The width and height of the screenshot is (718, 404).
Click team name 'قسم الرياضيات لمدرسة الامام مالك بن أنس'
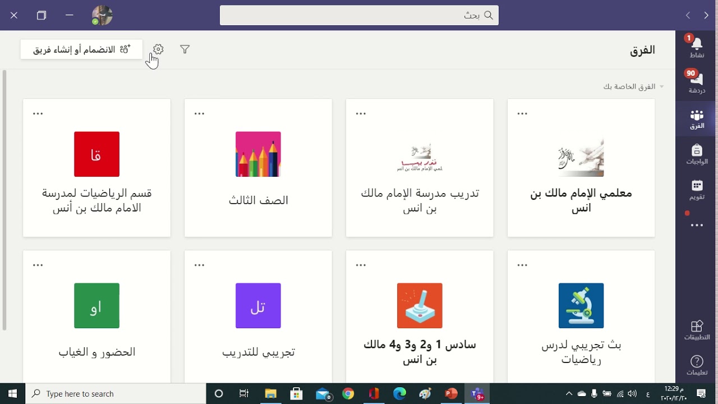tap(96, 200)
